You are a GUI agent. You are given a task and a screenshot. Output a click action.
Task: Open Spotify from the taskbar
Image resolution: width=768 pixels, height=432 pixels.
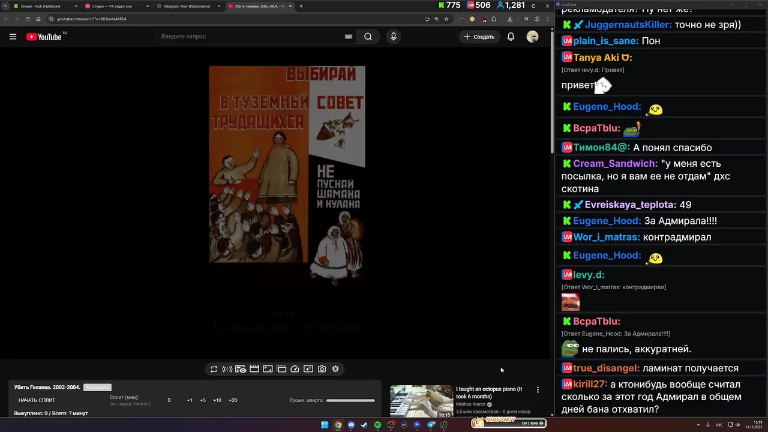(x=377, y=425)
